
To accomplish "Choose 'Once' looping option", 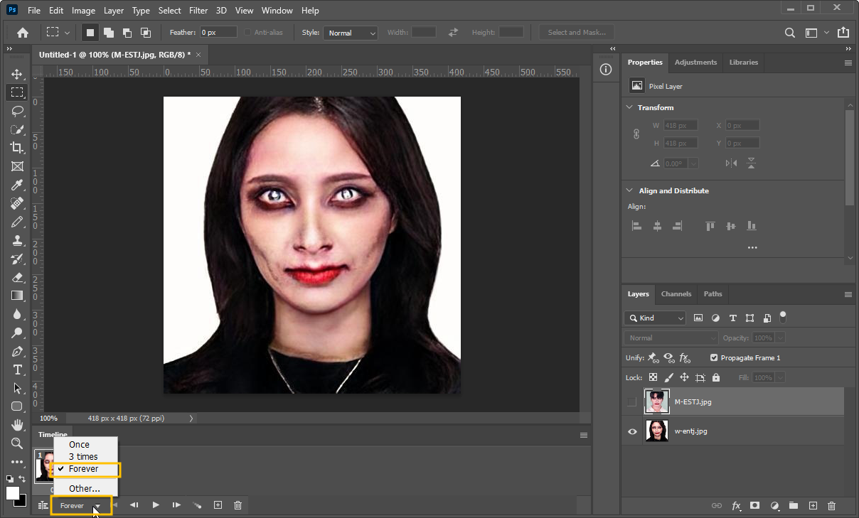I will (79, 444).
